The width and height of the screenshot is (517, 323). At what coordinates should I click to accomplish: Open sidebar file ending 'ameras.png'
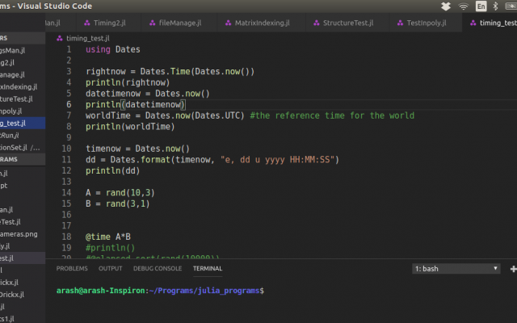pos(23,234)
